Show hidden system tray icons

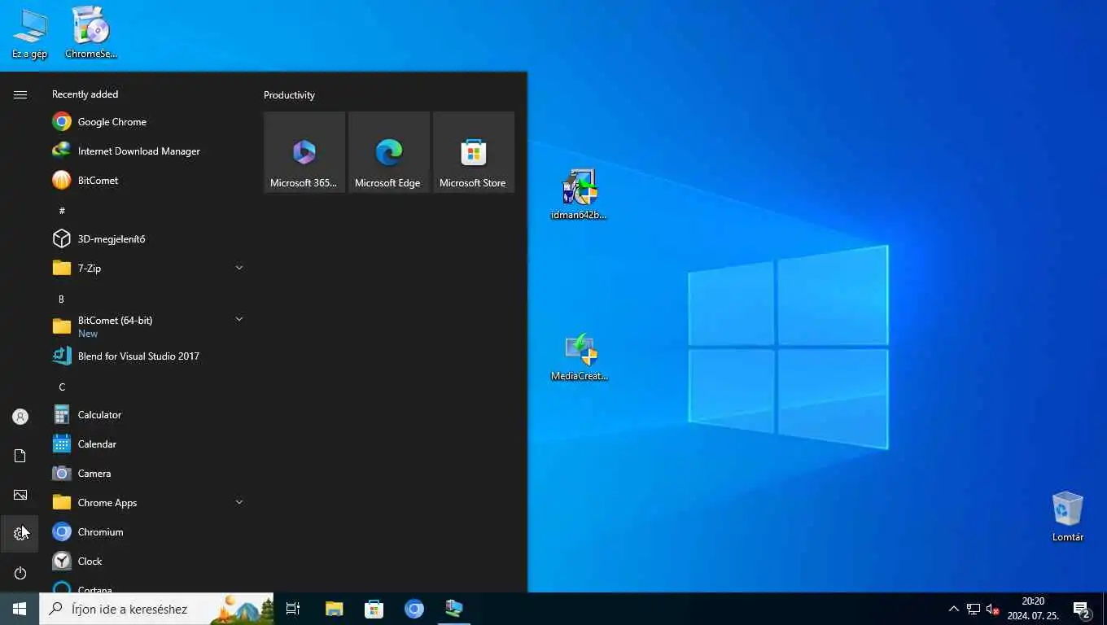pos(954,609)
